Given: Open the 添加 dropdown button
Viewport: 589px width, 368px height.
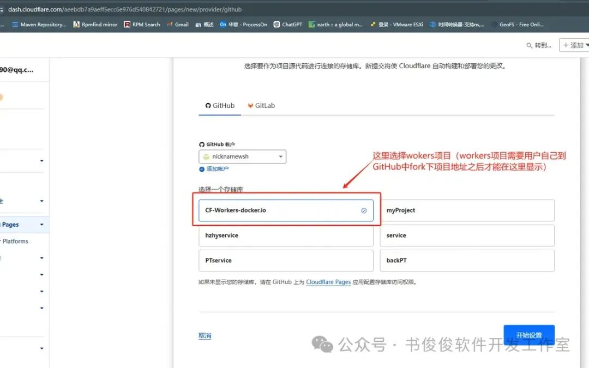Looking at the screenshot, I should point(575,45).
